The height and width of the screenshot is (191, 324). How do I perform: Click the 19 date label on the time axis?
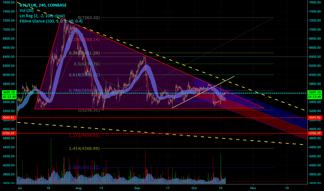[x=287, y=188]
